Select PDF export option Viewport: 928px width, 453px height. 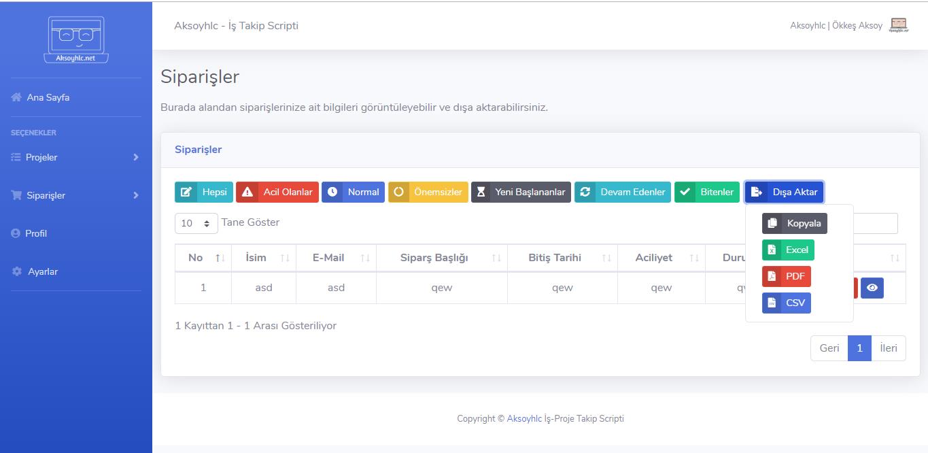click(x=787, y=276)
